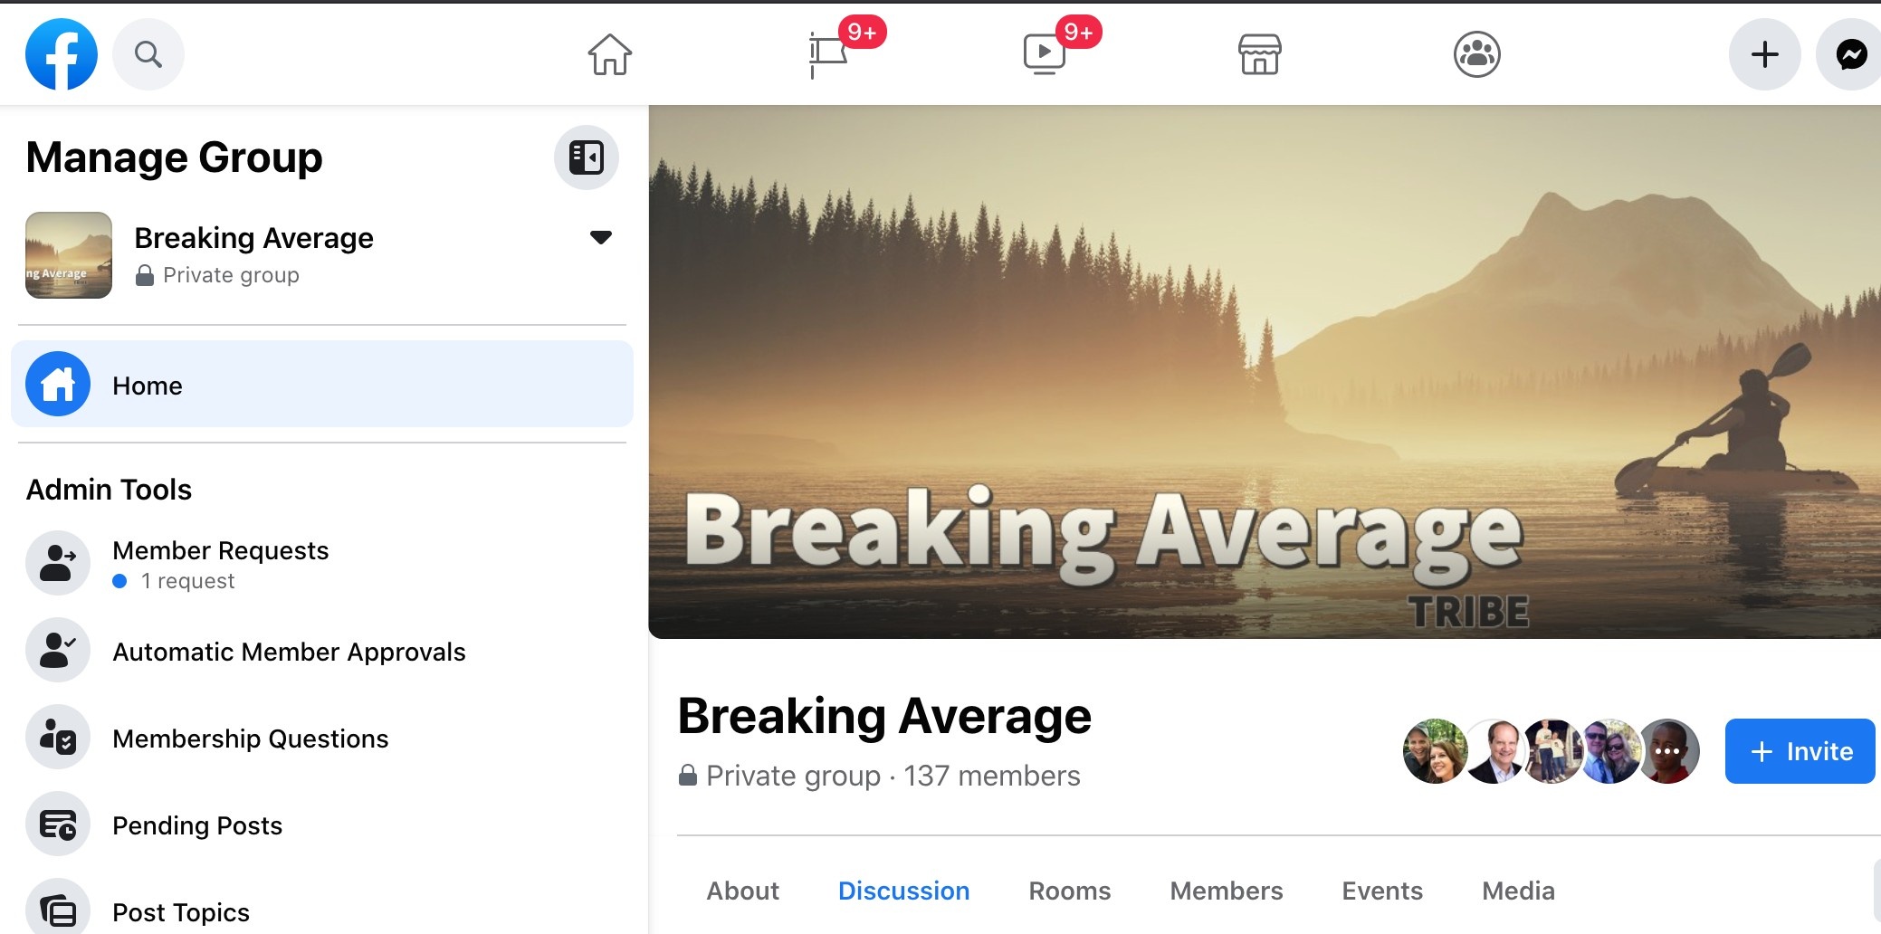Click the Invite button

tap(1800, 751)
